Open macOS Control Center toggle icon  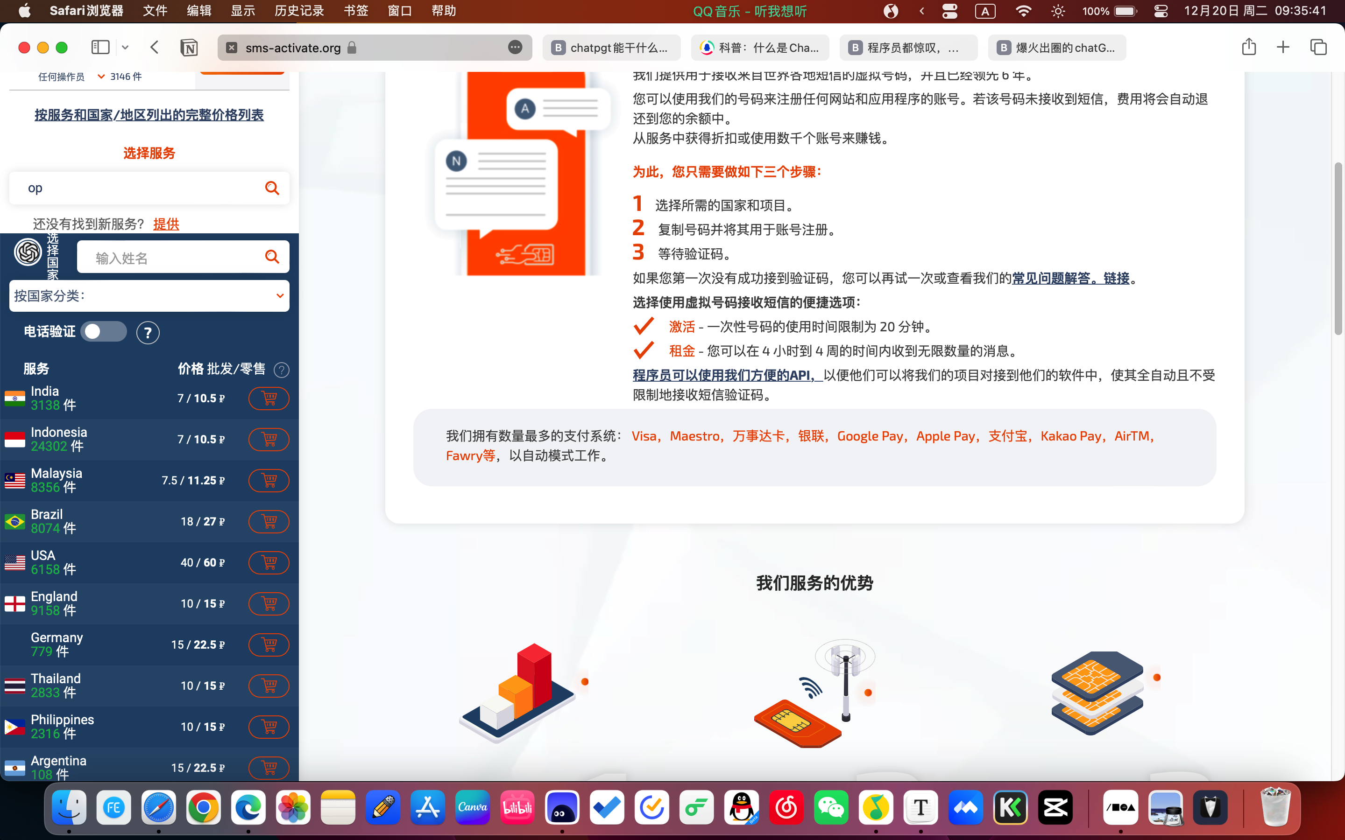click(x=1161, y=11)
